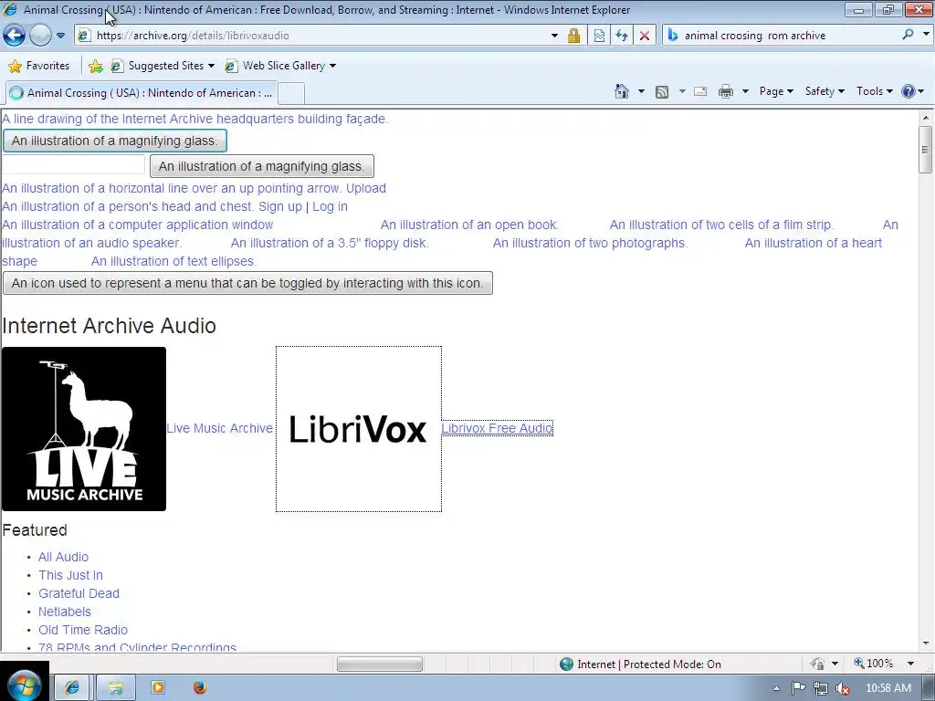Open the Librivox Free Audio link

click(497, 428)
